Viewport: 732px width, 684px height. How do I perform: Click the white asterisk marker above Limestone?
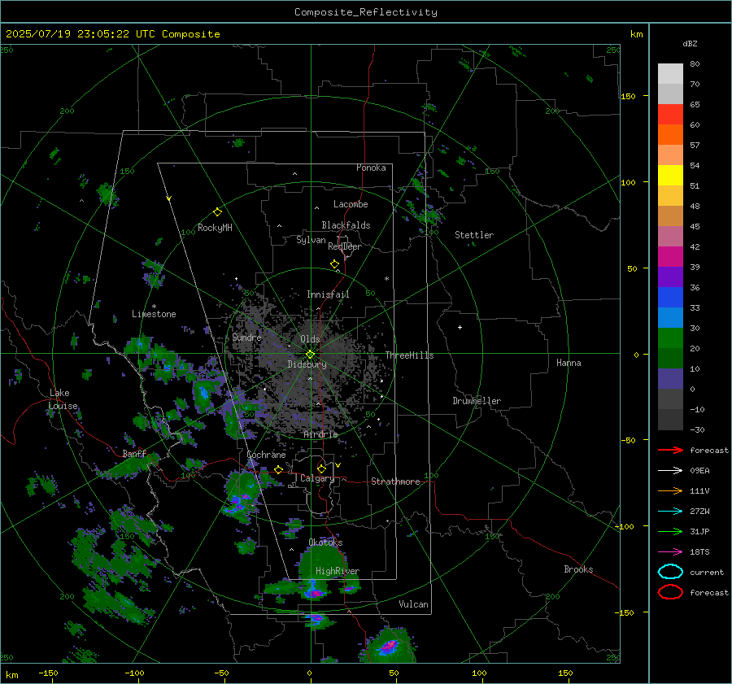154,307
